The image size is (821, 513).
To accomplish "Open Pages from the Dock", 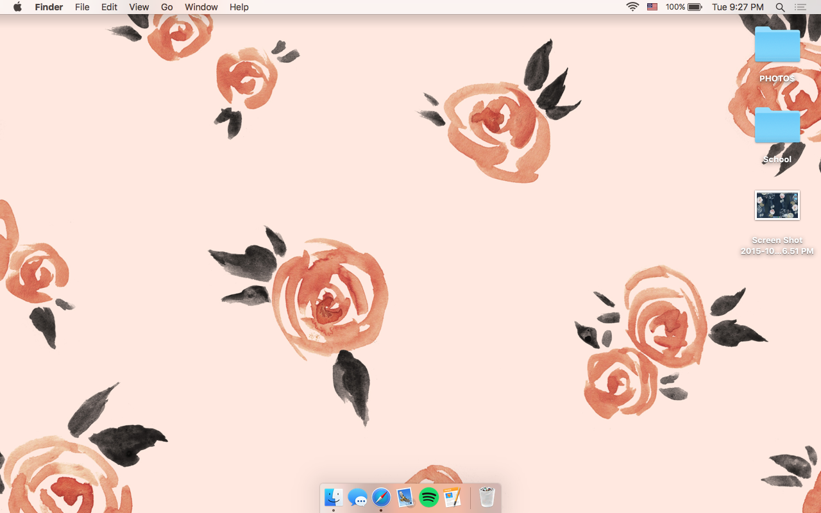I will (452, 498).
